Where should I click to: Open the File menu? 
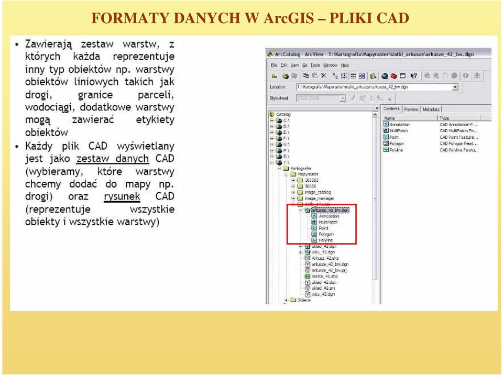(274, 65)
